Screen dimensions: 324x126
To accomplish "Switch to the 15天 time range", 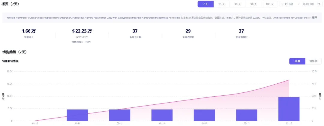I will [221, 4].
